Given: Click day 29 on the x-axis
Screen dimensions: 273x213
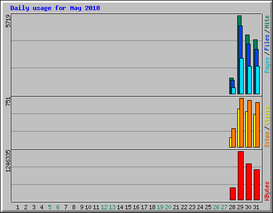Looking at the screenshot, I should tap(240, 207).
